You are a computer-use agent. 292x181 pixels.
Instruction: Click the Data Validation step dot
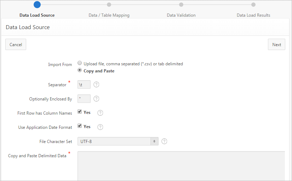[x=181, y=5]
